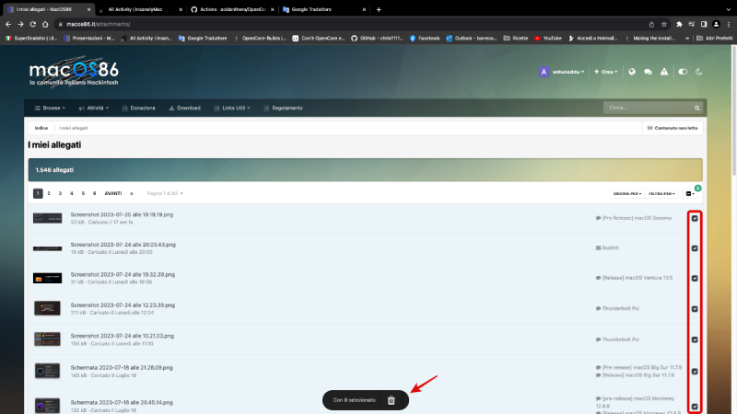The height and width of the screenshot is (414, 737).
Task: Open Screenshot 2023-07-25 alle 19.19.19.png file name
Action: (x=122, y=214)
